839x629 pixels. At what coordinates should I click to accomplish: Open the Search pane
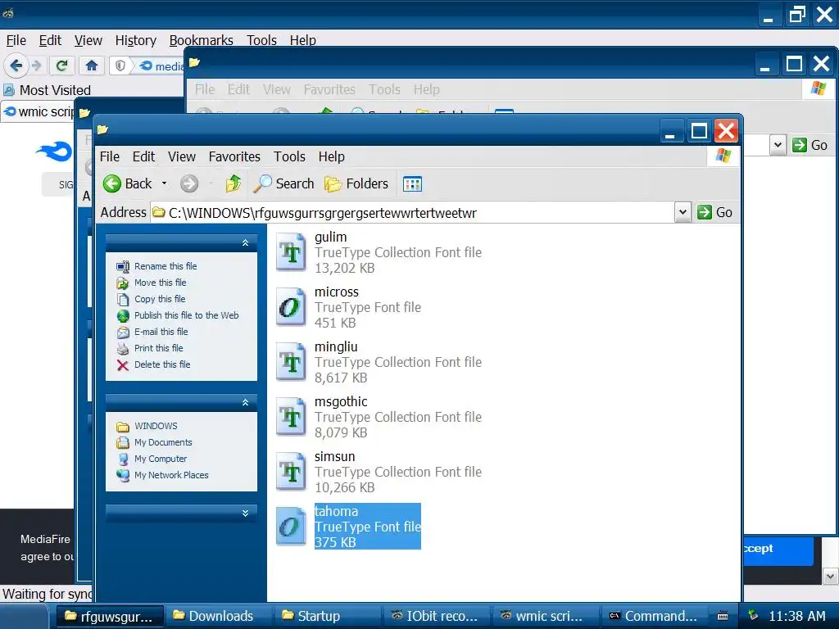283,183
